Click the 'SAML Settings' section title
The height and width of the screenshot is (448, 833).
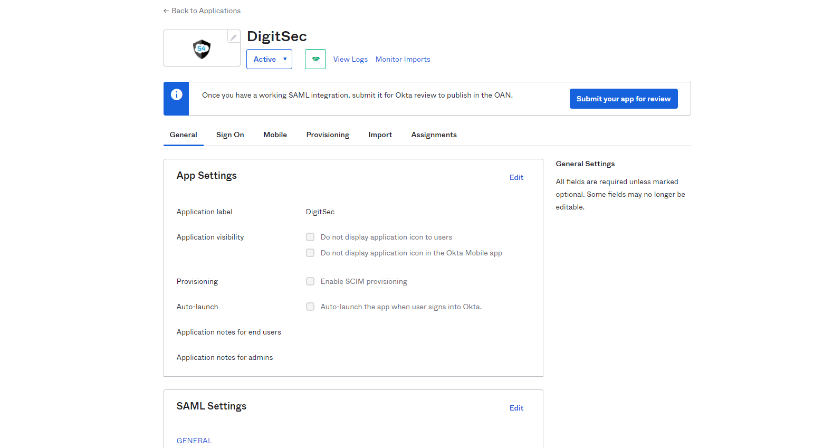pyautogui.click(x=212, y=406)
